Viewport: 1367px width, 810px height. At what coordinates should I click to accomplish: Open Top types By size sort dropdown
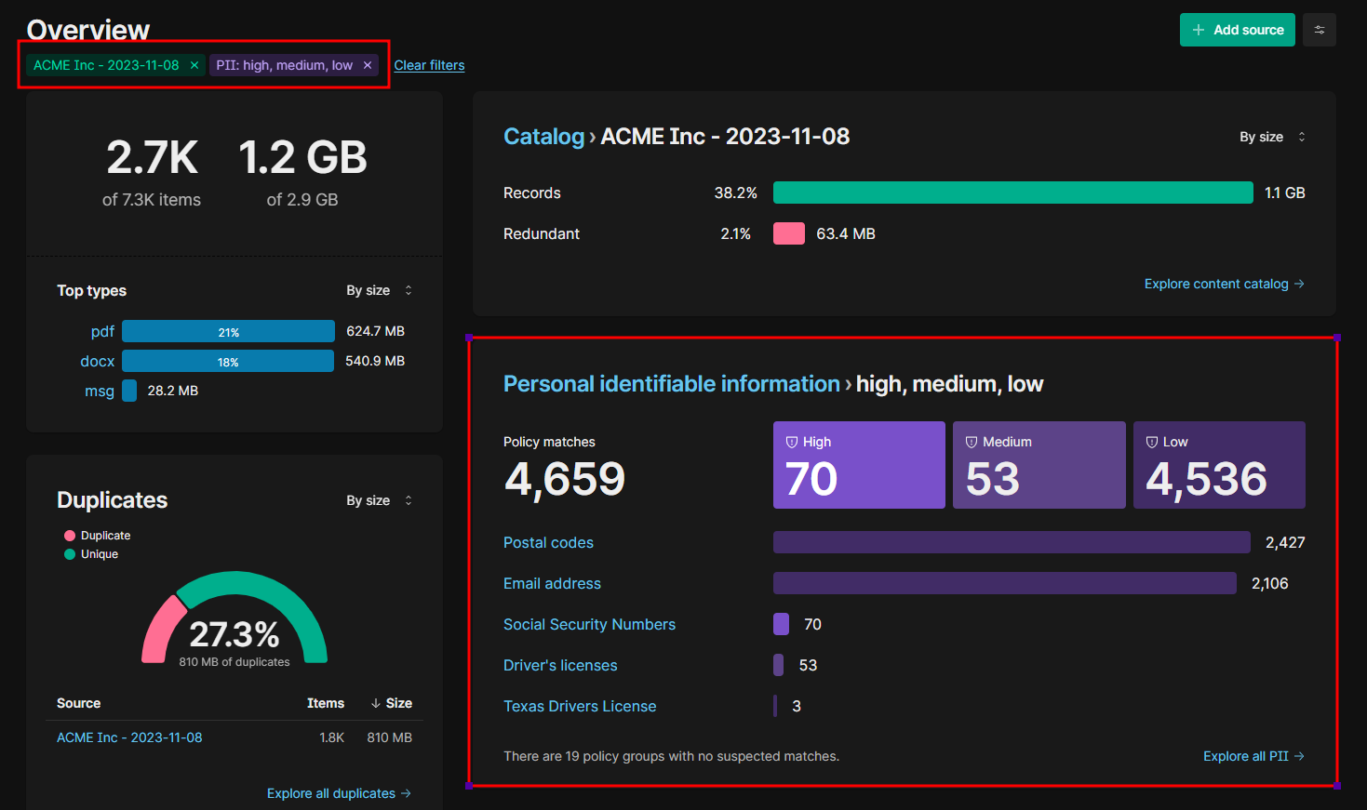379,290
